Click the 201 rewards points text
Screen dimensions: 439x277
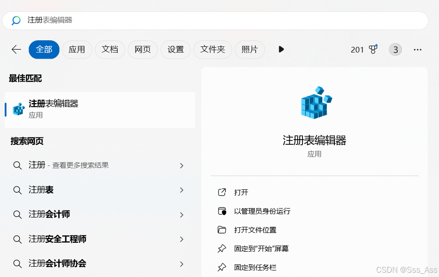(357, 50)
